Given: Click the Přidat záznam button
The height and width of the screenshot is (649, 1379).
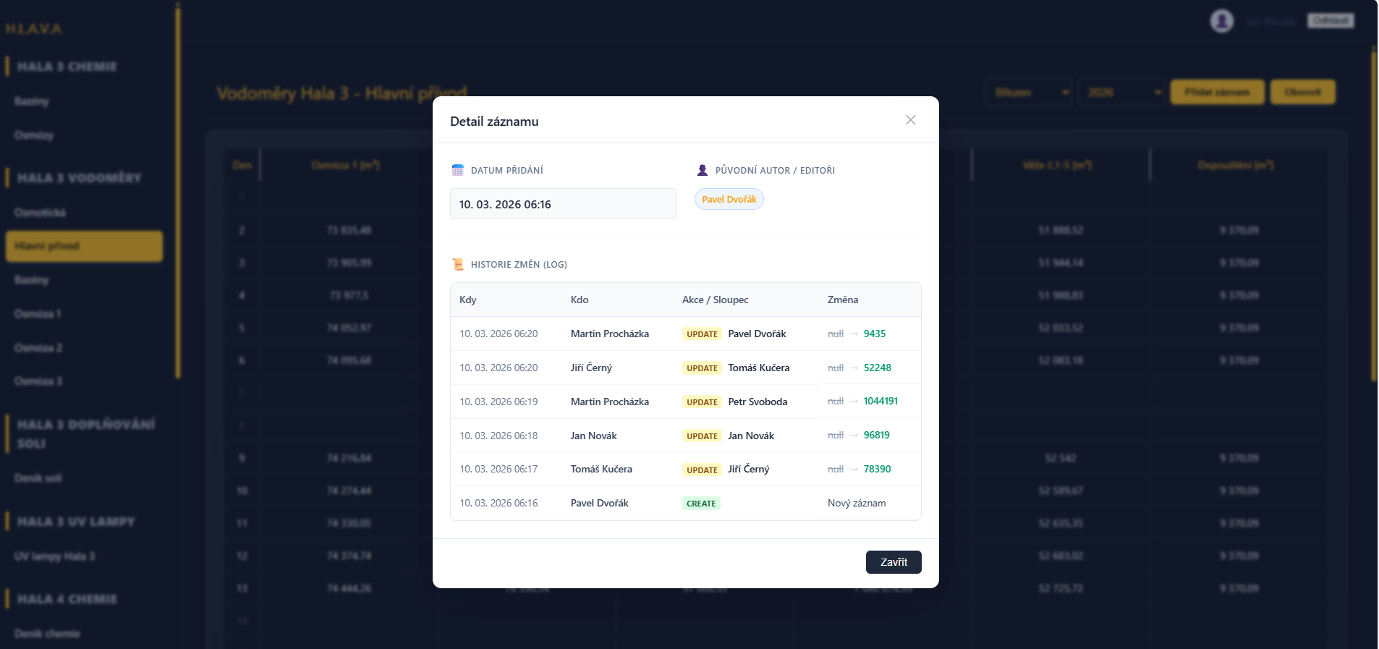Looking at the screenshot, I should 1217,93.
